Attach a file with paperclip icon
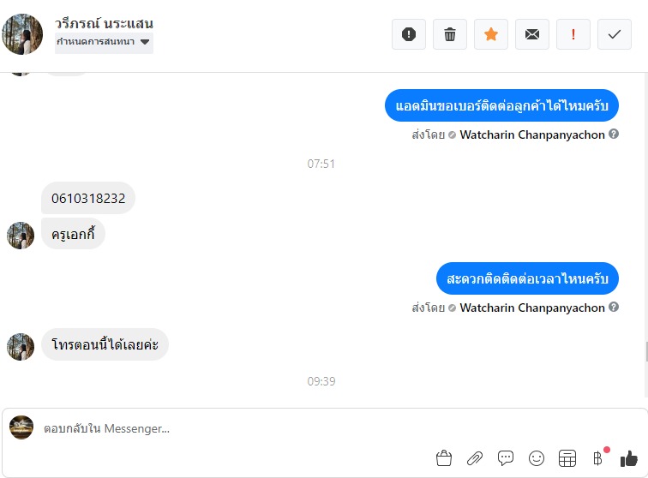The width and height of the screenshot is (648, 478). pos(475,458)
